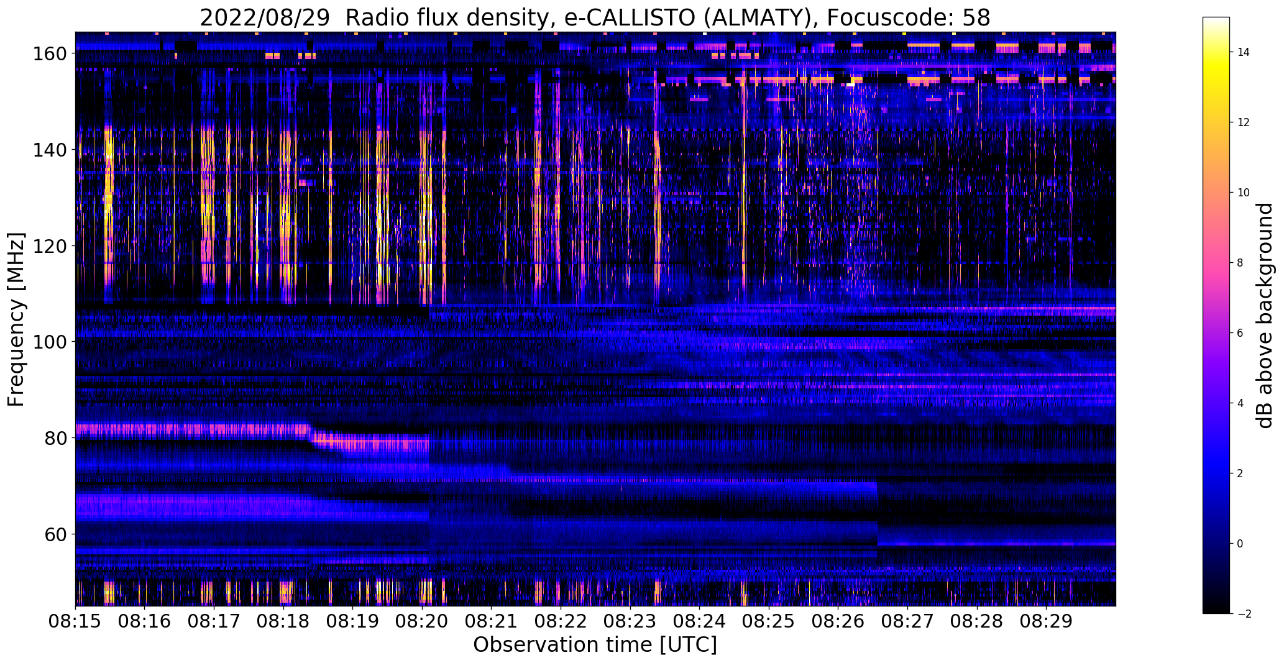
Task: Click the 08:21 time tick label
Action: point(492,621)
